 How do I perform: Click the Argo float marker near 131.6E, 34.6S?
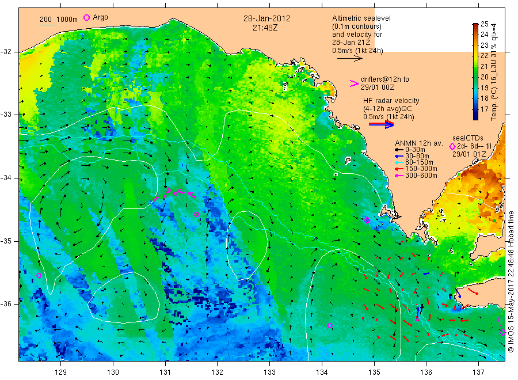tap(197, 214)
